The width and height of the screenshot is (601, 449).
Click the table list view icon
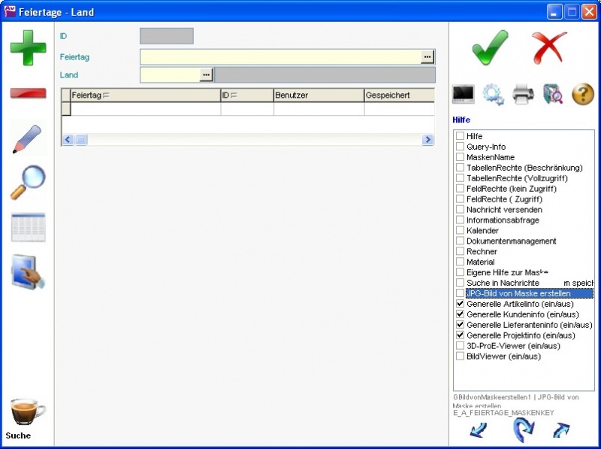tap(28, 227)
